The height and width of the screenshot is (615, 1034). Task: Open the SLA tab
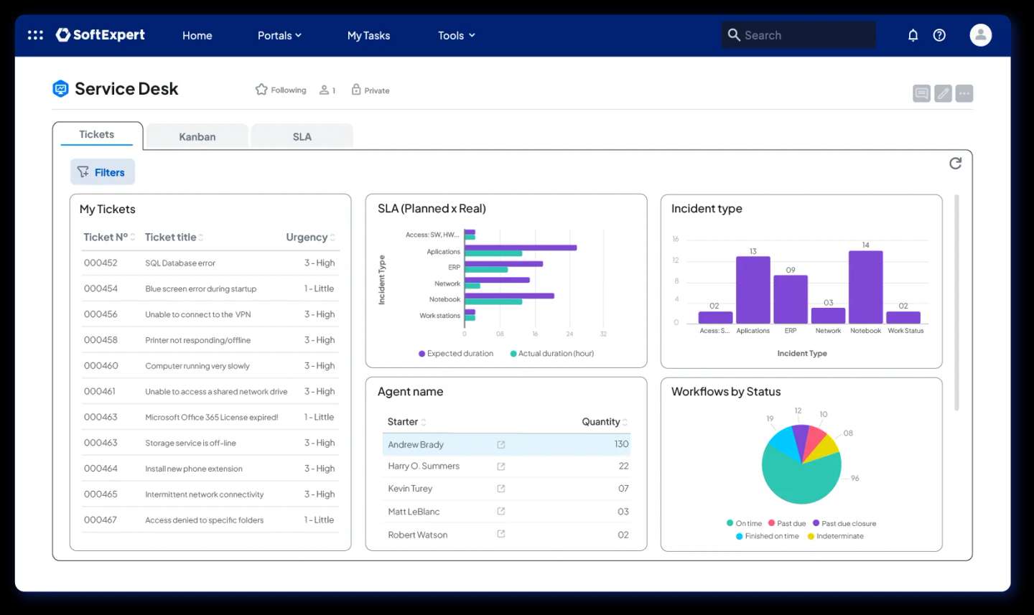click(x=302, y=136)
